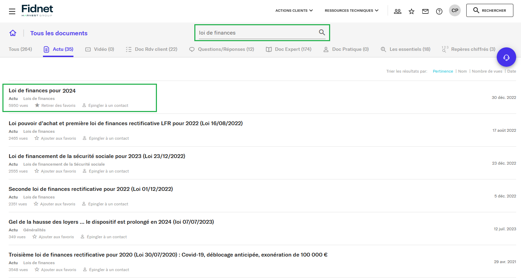
Task: Open article Seconde loi de finances rectificative pour 2022
Action: pyautogui.click(x=91, y=189)
